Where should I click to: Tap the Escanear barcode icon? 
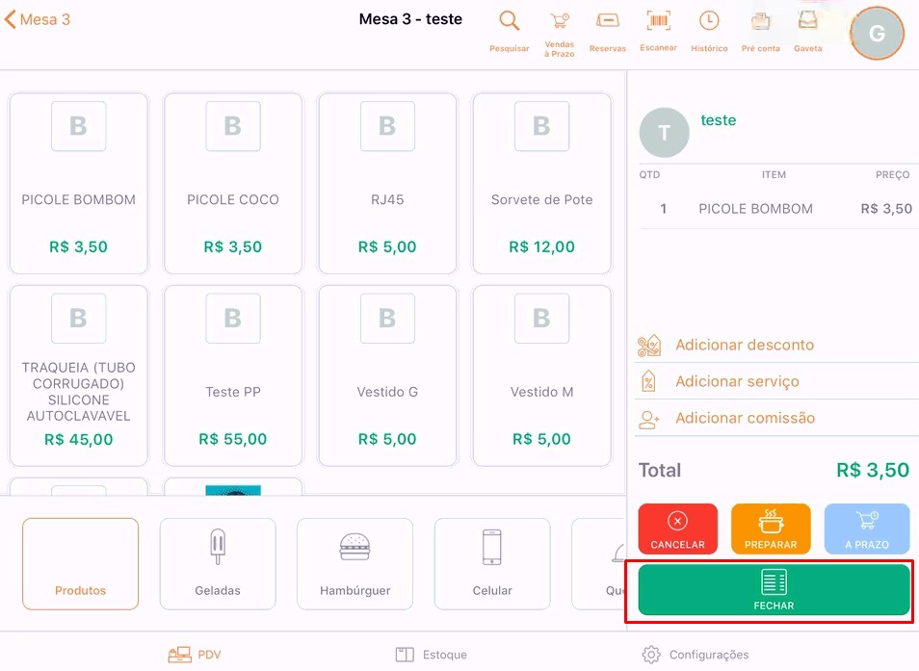click(658, 31)
